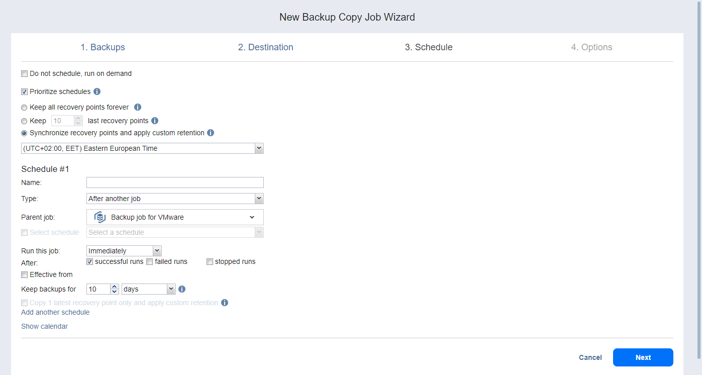
Task: Switch to the 2. Destination step
Action: pos(265,47)
